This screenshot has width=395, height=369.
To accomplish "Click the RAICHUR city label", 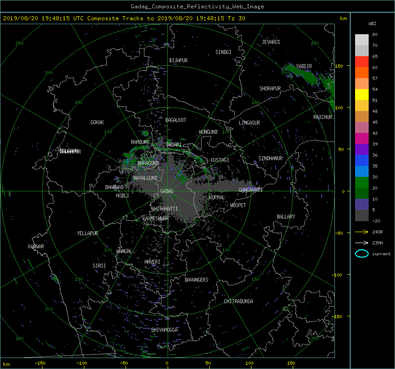I will 323,117.
